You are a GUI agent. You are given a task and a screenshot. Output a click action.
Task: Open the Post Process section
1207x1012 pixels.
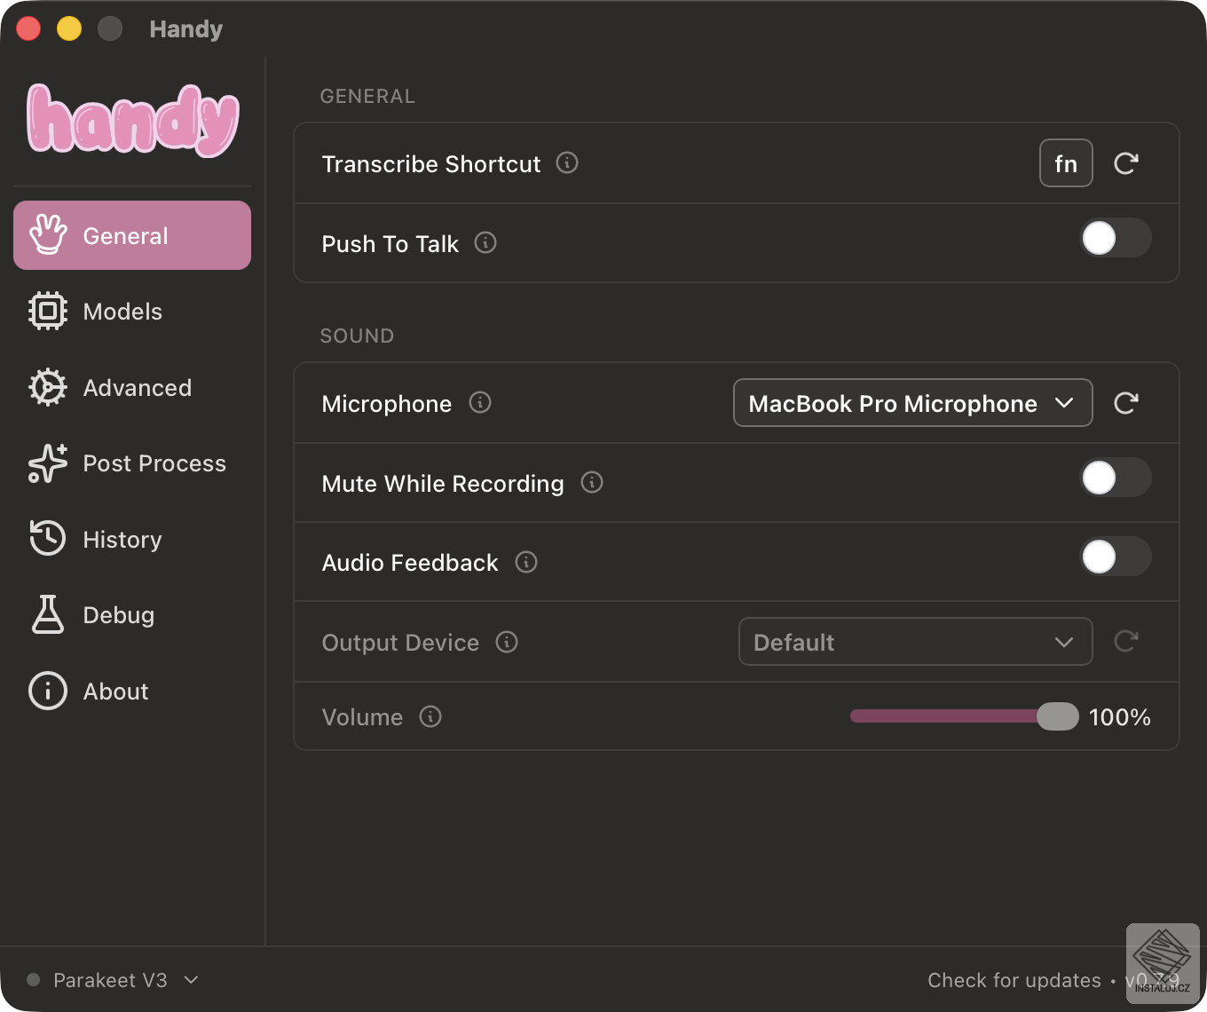(x=154, y=463)
